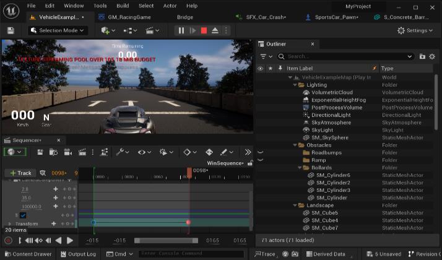Open Sequencer world globe dropdown

15,152
